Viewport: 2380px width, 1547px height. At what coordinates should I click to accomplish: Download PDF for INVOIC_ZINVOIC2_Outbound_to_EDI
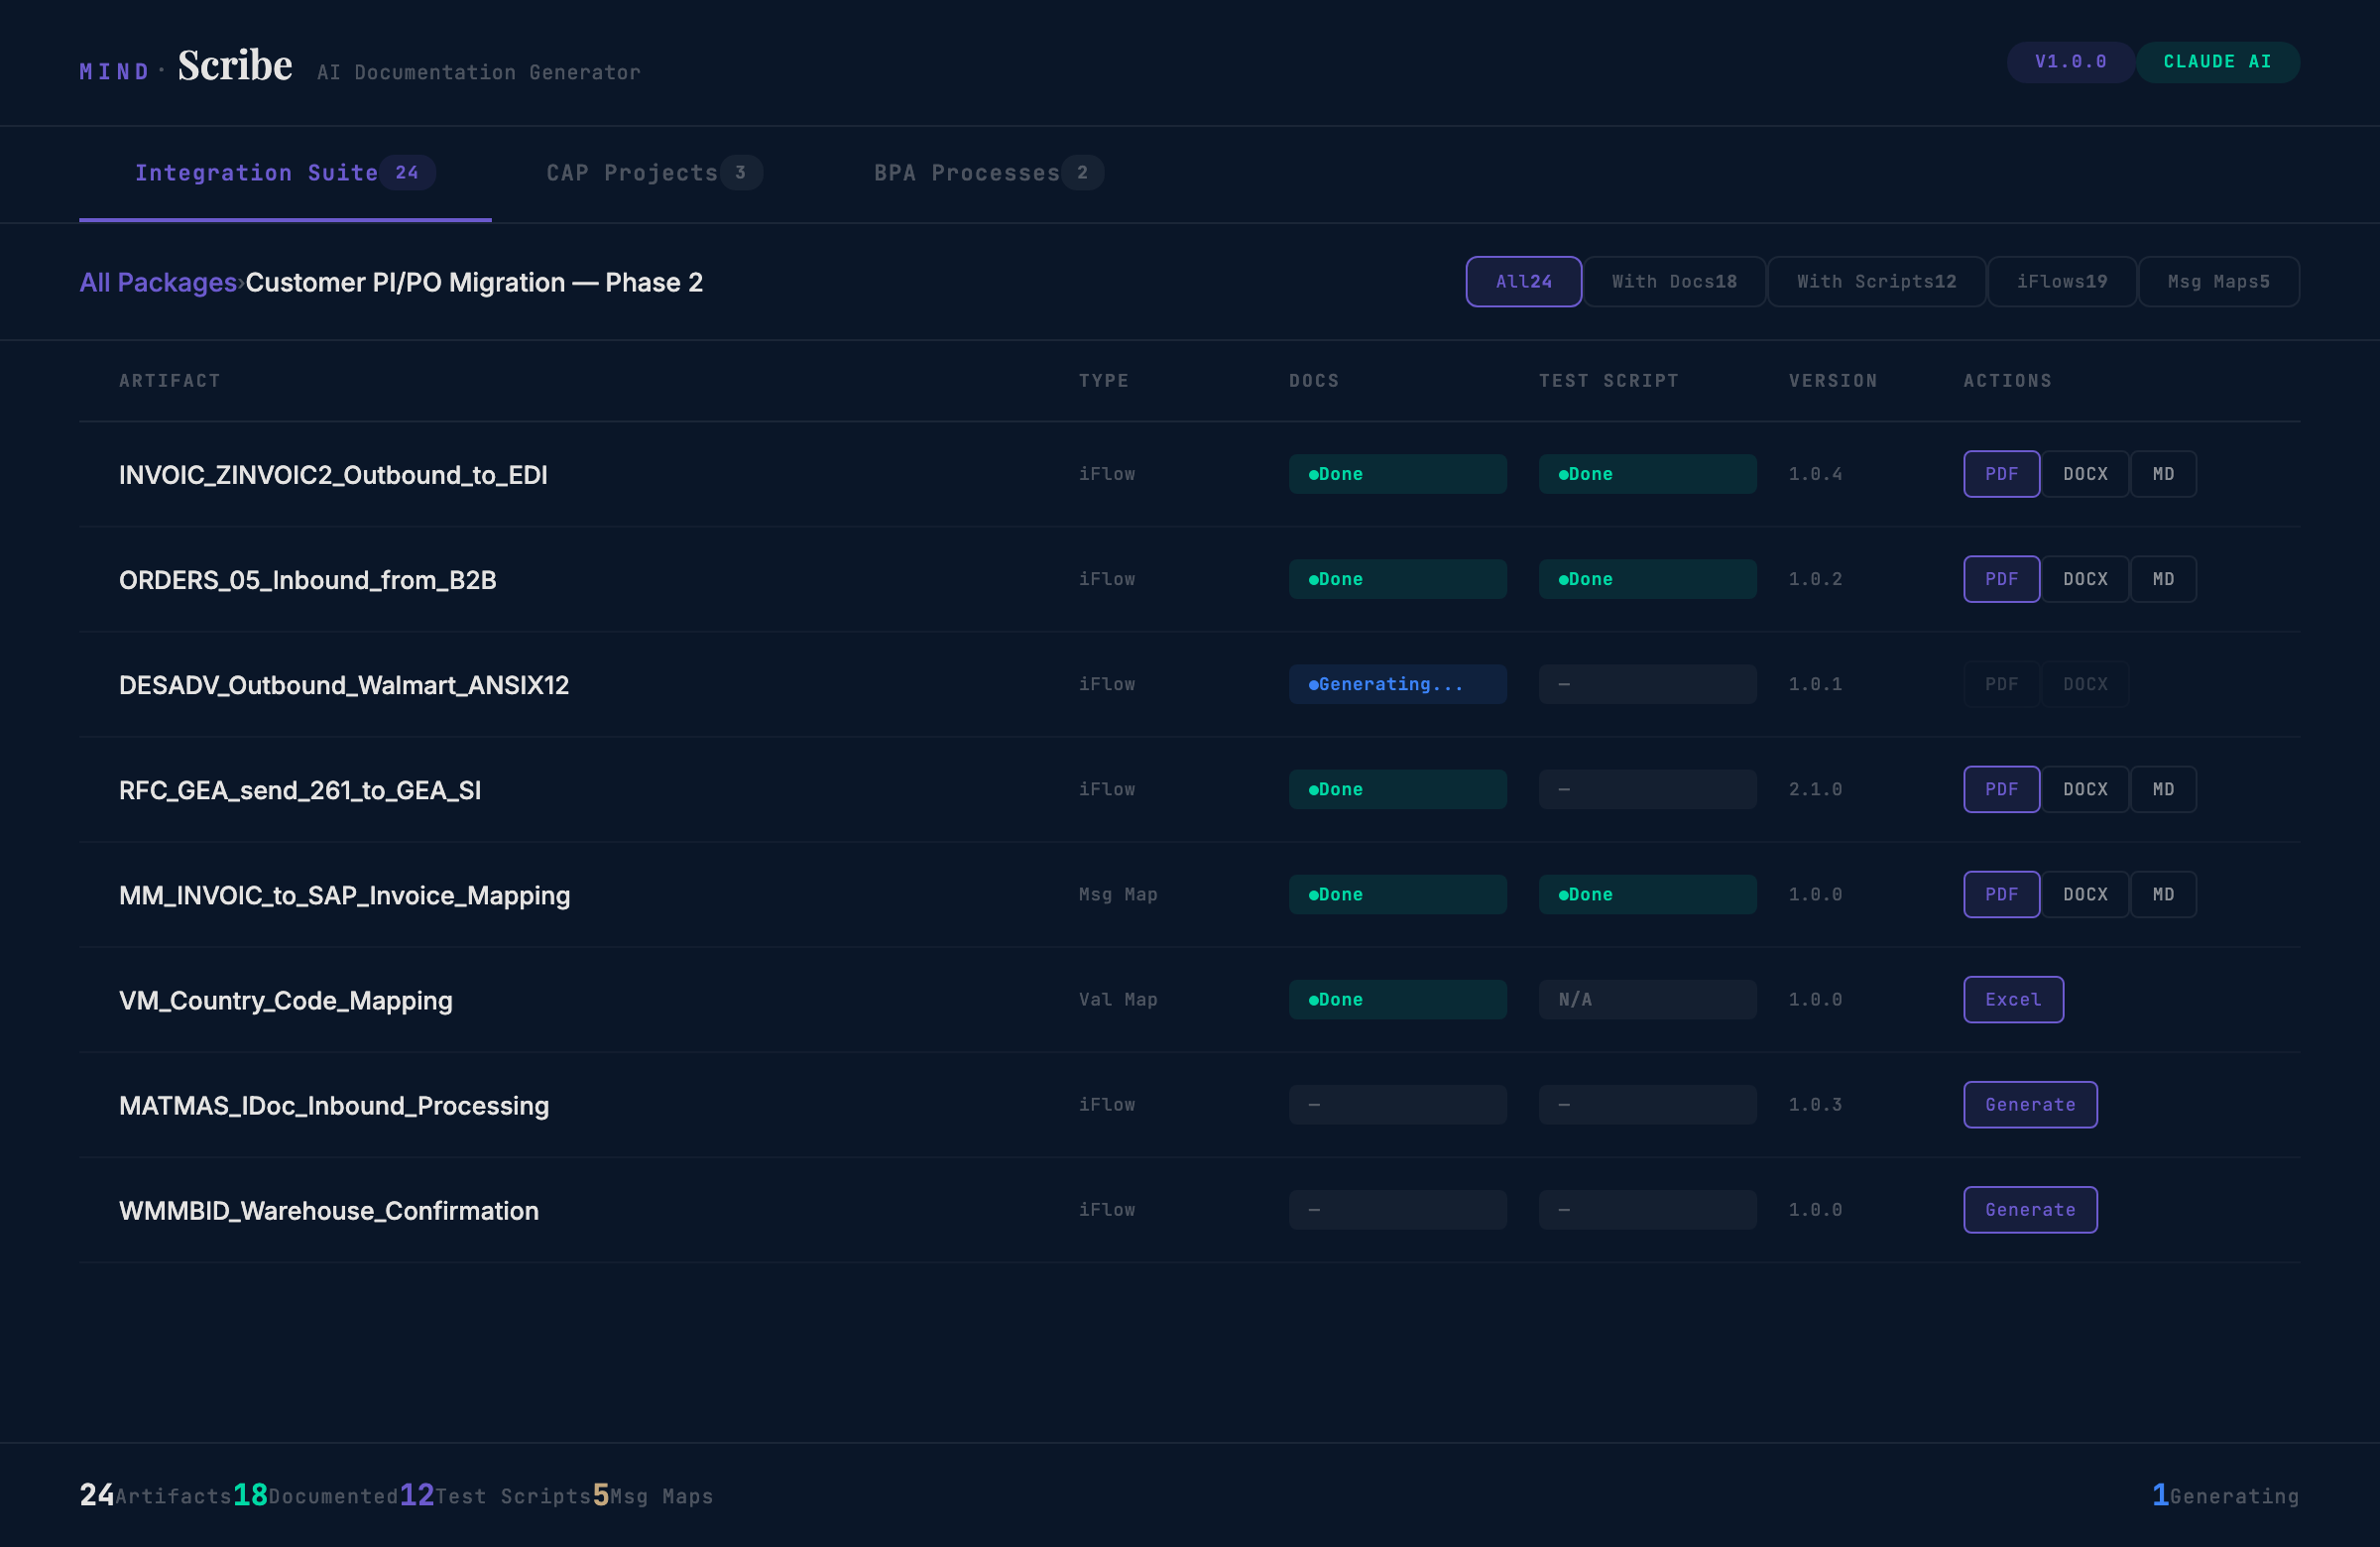tap(2001, 474)
